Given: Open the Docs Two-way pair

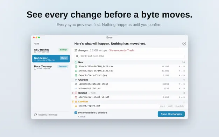Looking at the screenshot, I should pos(51,67).
